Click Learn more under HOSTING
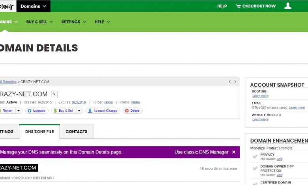Image resolution: width=308 pixels, height=185 pixels. pos(260,96)
